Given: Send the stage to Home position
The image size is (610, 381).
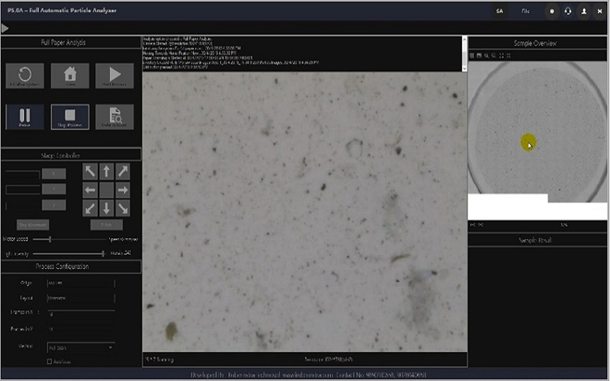Looking at the screenshot, I should point(70,75).
